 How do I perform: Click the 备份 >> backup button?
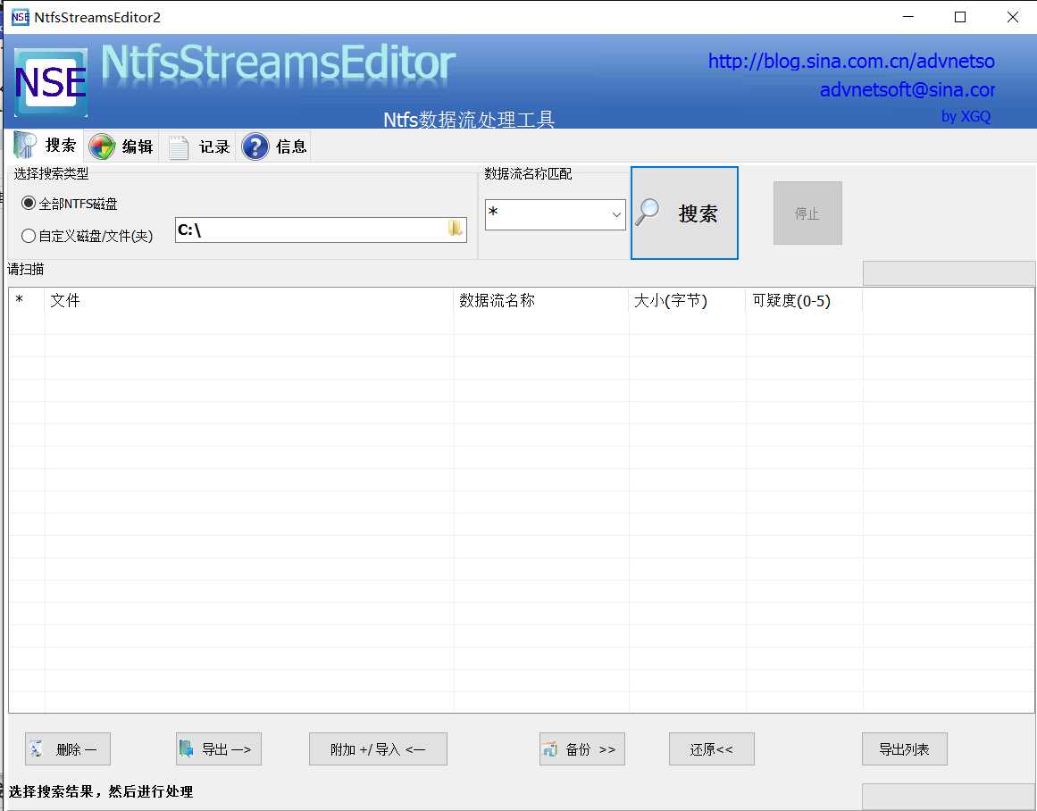pos(582,748)
